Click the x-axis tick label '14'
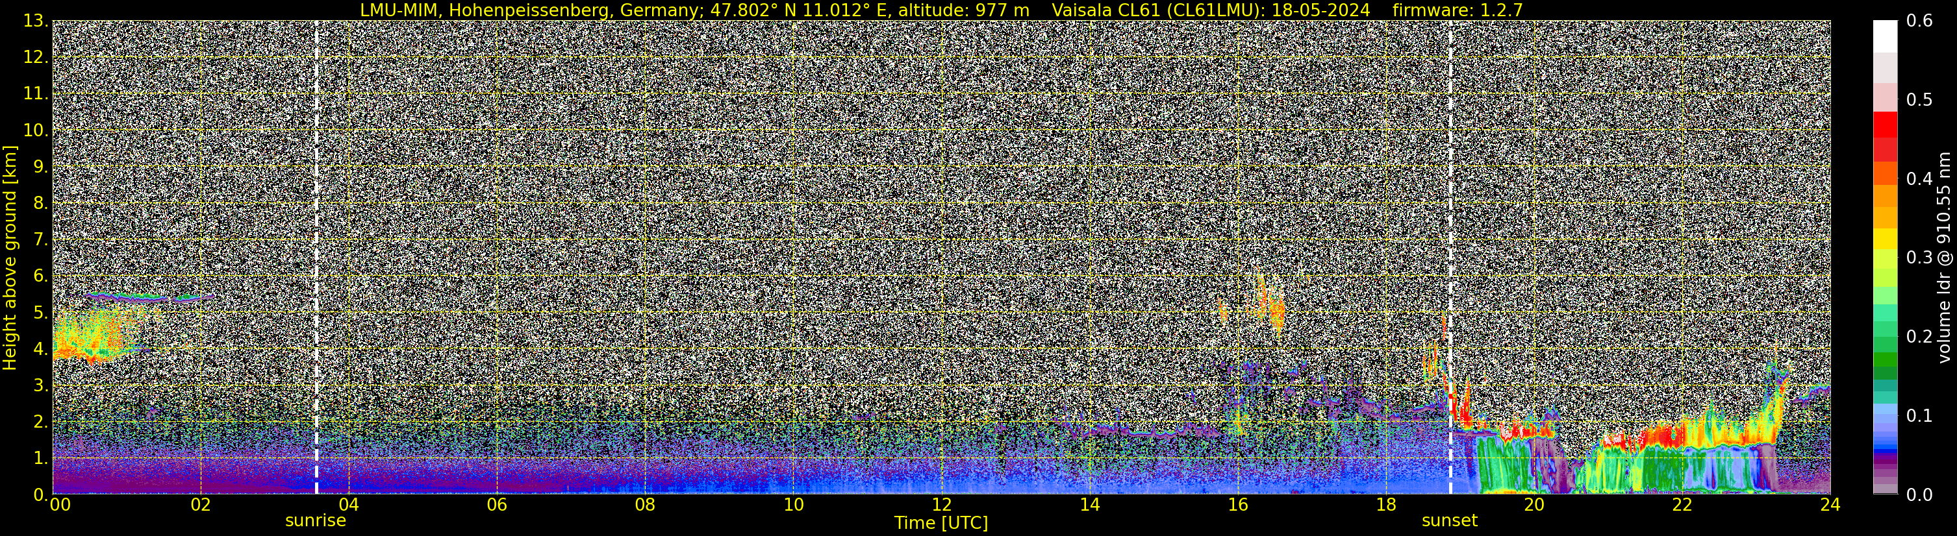 pyautogui.click(x=1089, y=505)
